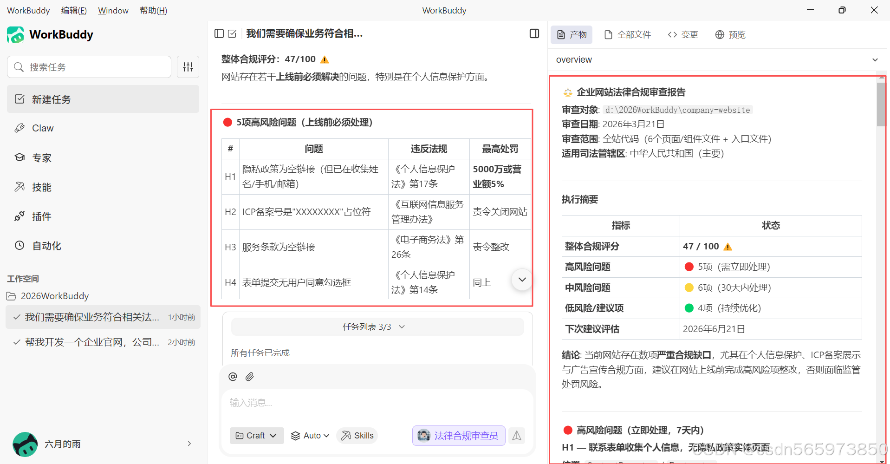Open the filter settings icon next to search
The width and height of the screenshot is (890, 464).
click(188, 67)
